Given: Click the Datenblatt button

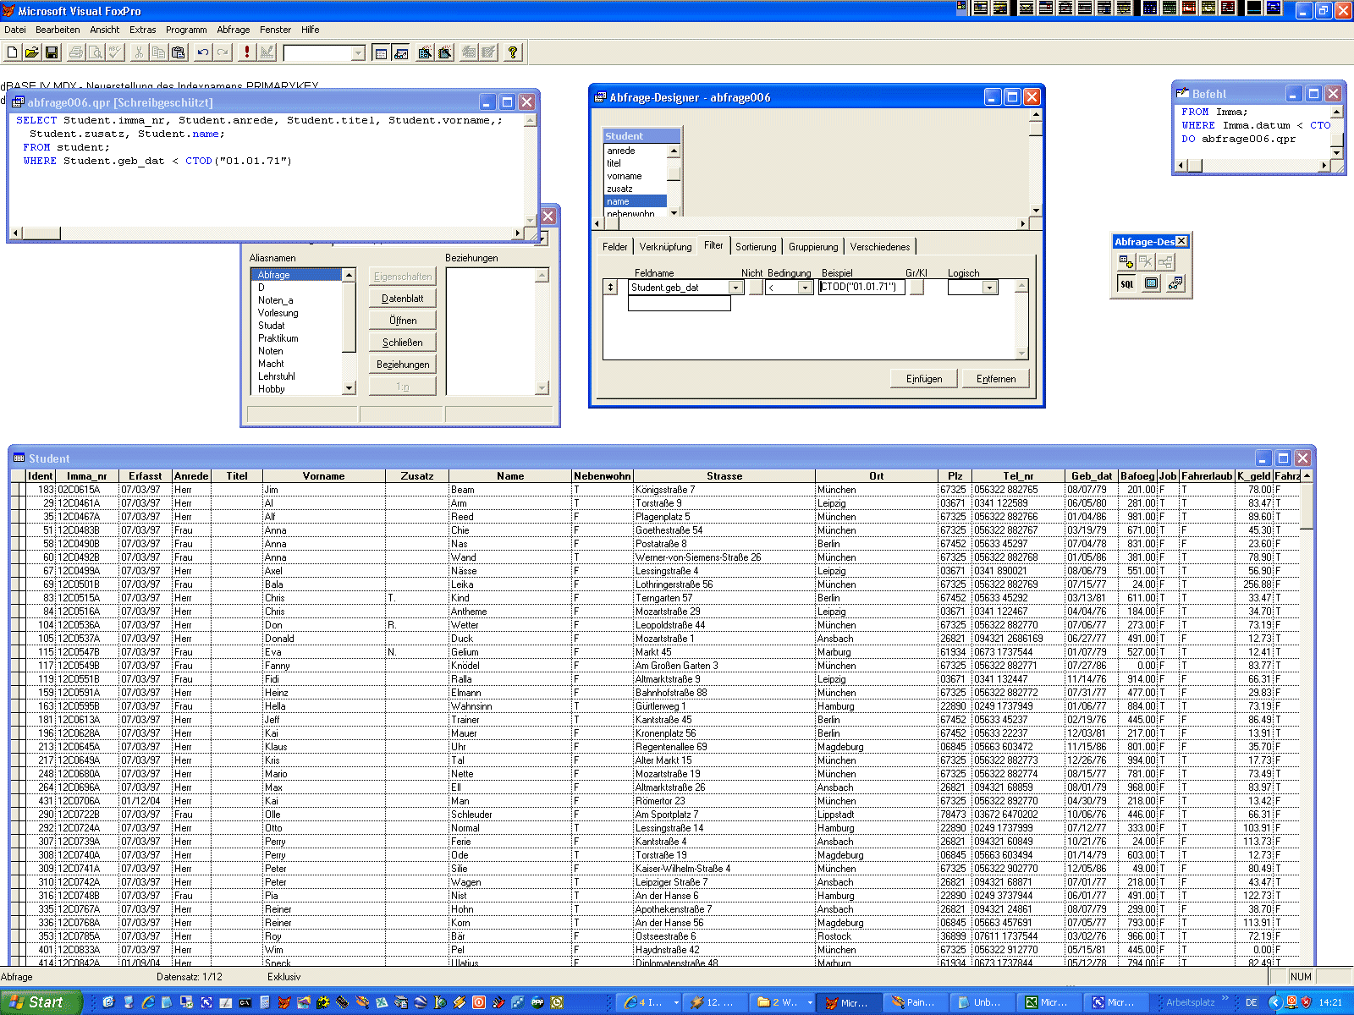Looking at the screenshot, I should tap(403, 299).
